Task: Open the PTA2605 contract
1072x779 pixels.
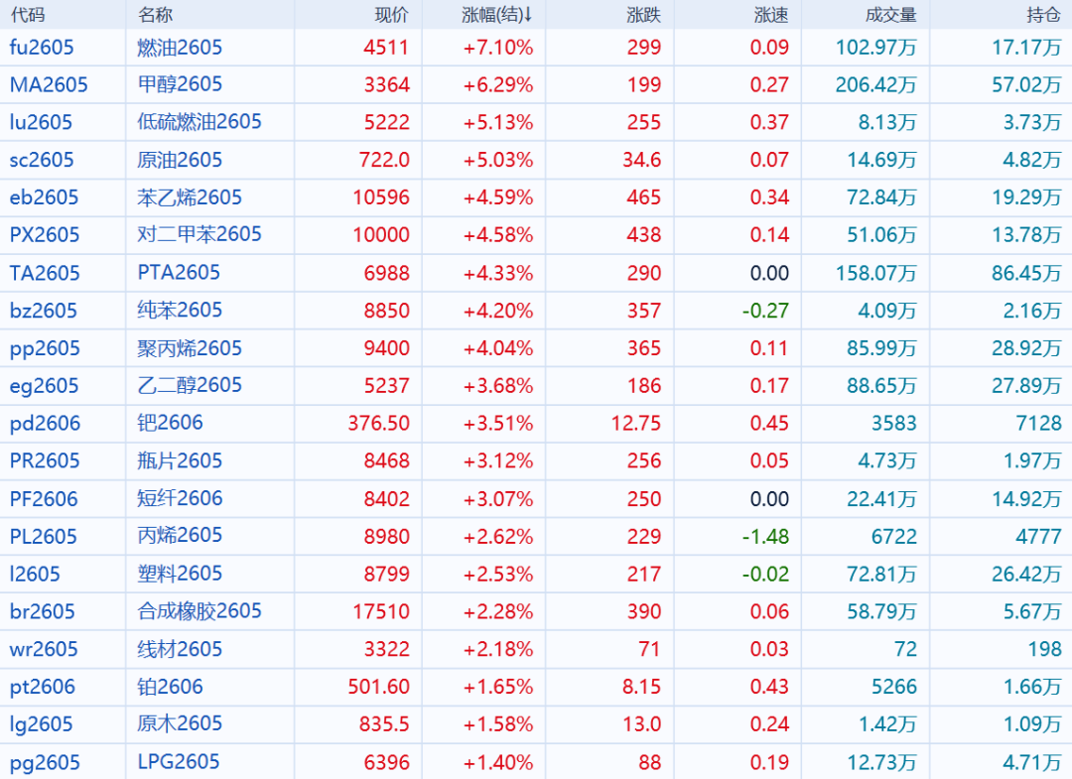Action: pyautogui.click(x=179, y=273)
